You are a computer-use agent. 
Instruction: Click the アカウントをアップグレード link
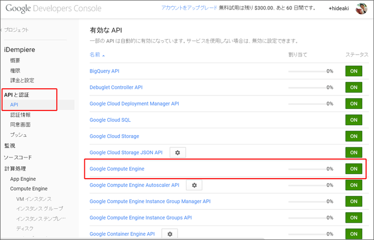189,8
